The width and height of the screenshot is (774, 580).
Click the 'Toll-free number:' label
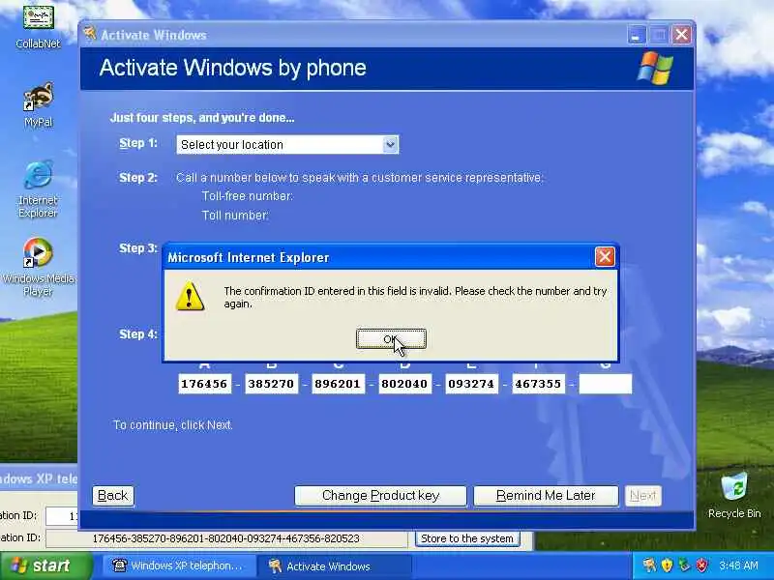248,196
